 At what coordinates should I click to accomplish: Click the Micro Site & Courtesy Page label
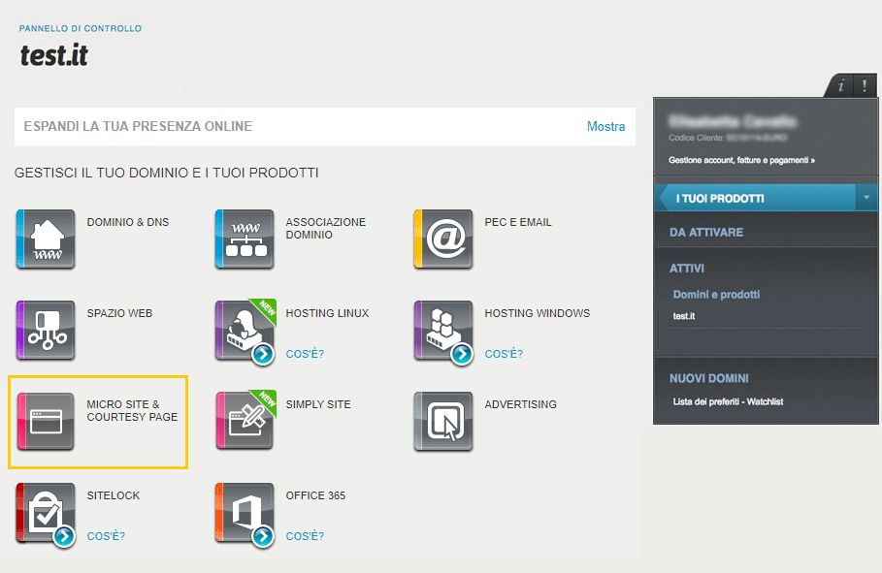click(132, 410)
